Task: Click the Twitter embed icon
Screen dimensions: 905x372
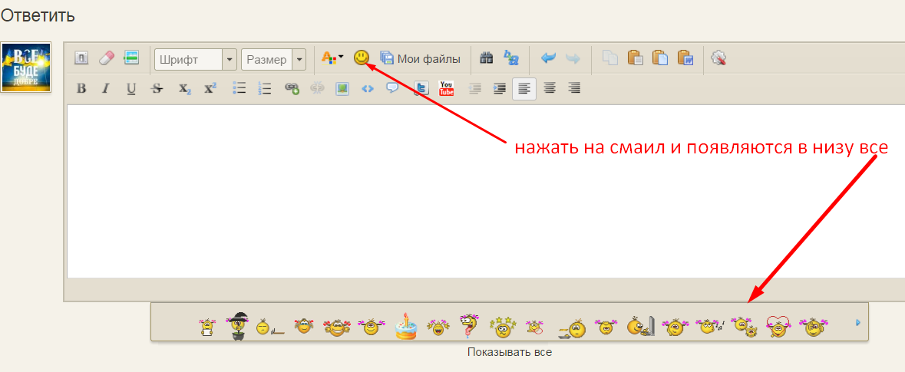Action: point(420,88)
